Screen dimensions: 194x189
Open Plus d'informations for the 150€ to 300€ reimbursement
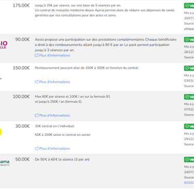click(54, 82)
